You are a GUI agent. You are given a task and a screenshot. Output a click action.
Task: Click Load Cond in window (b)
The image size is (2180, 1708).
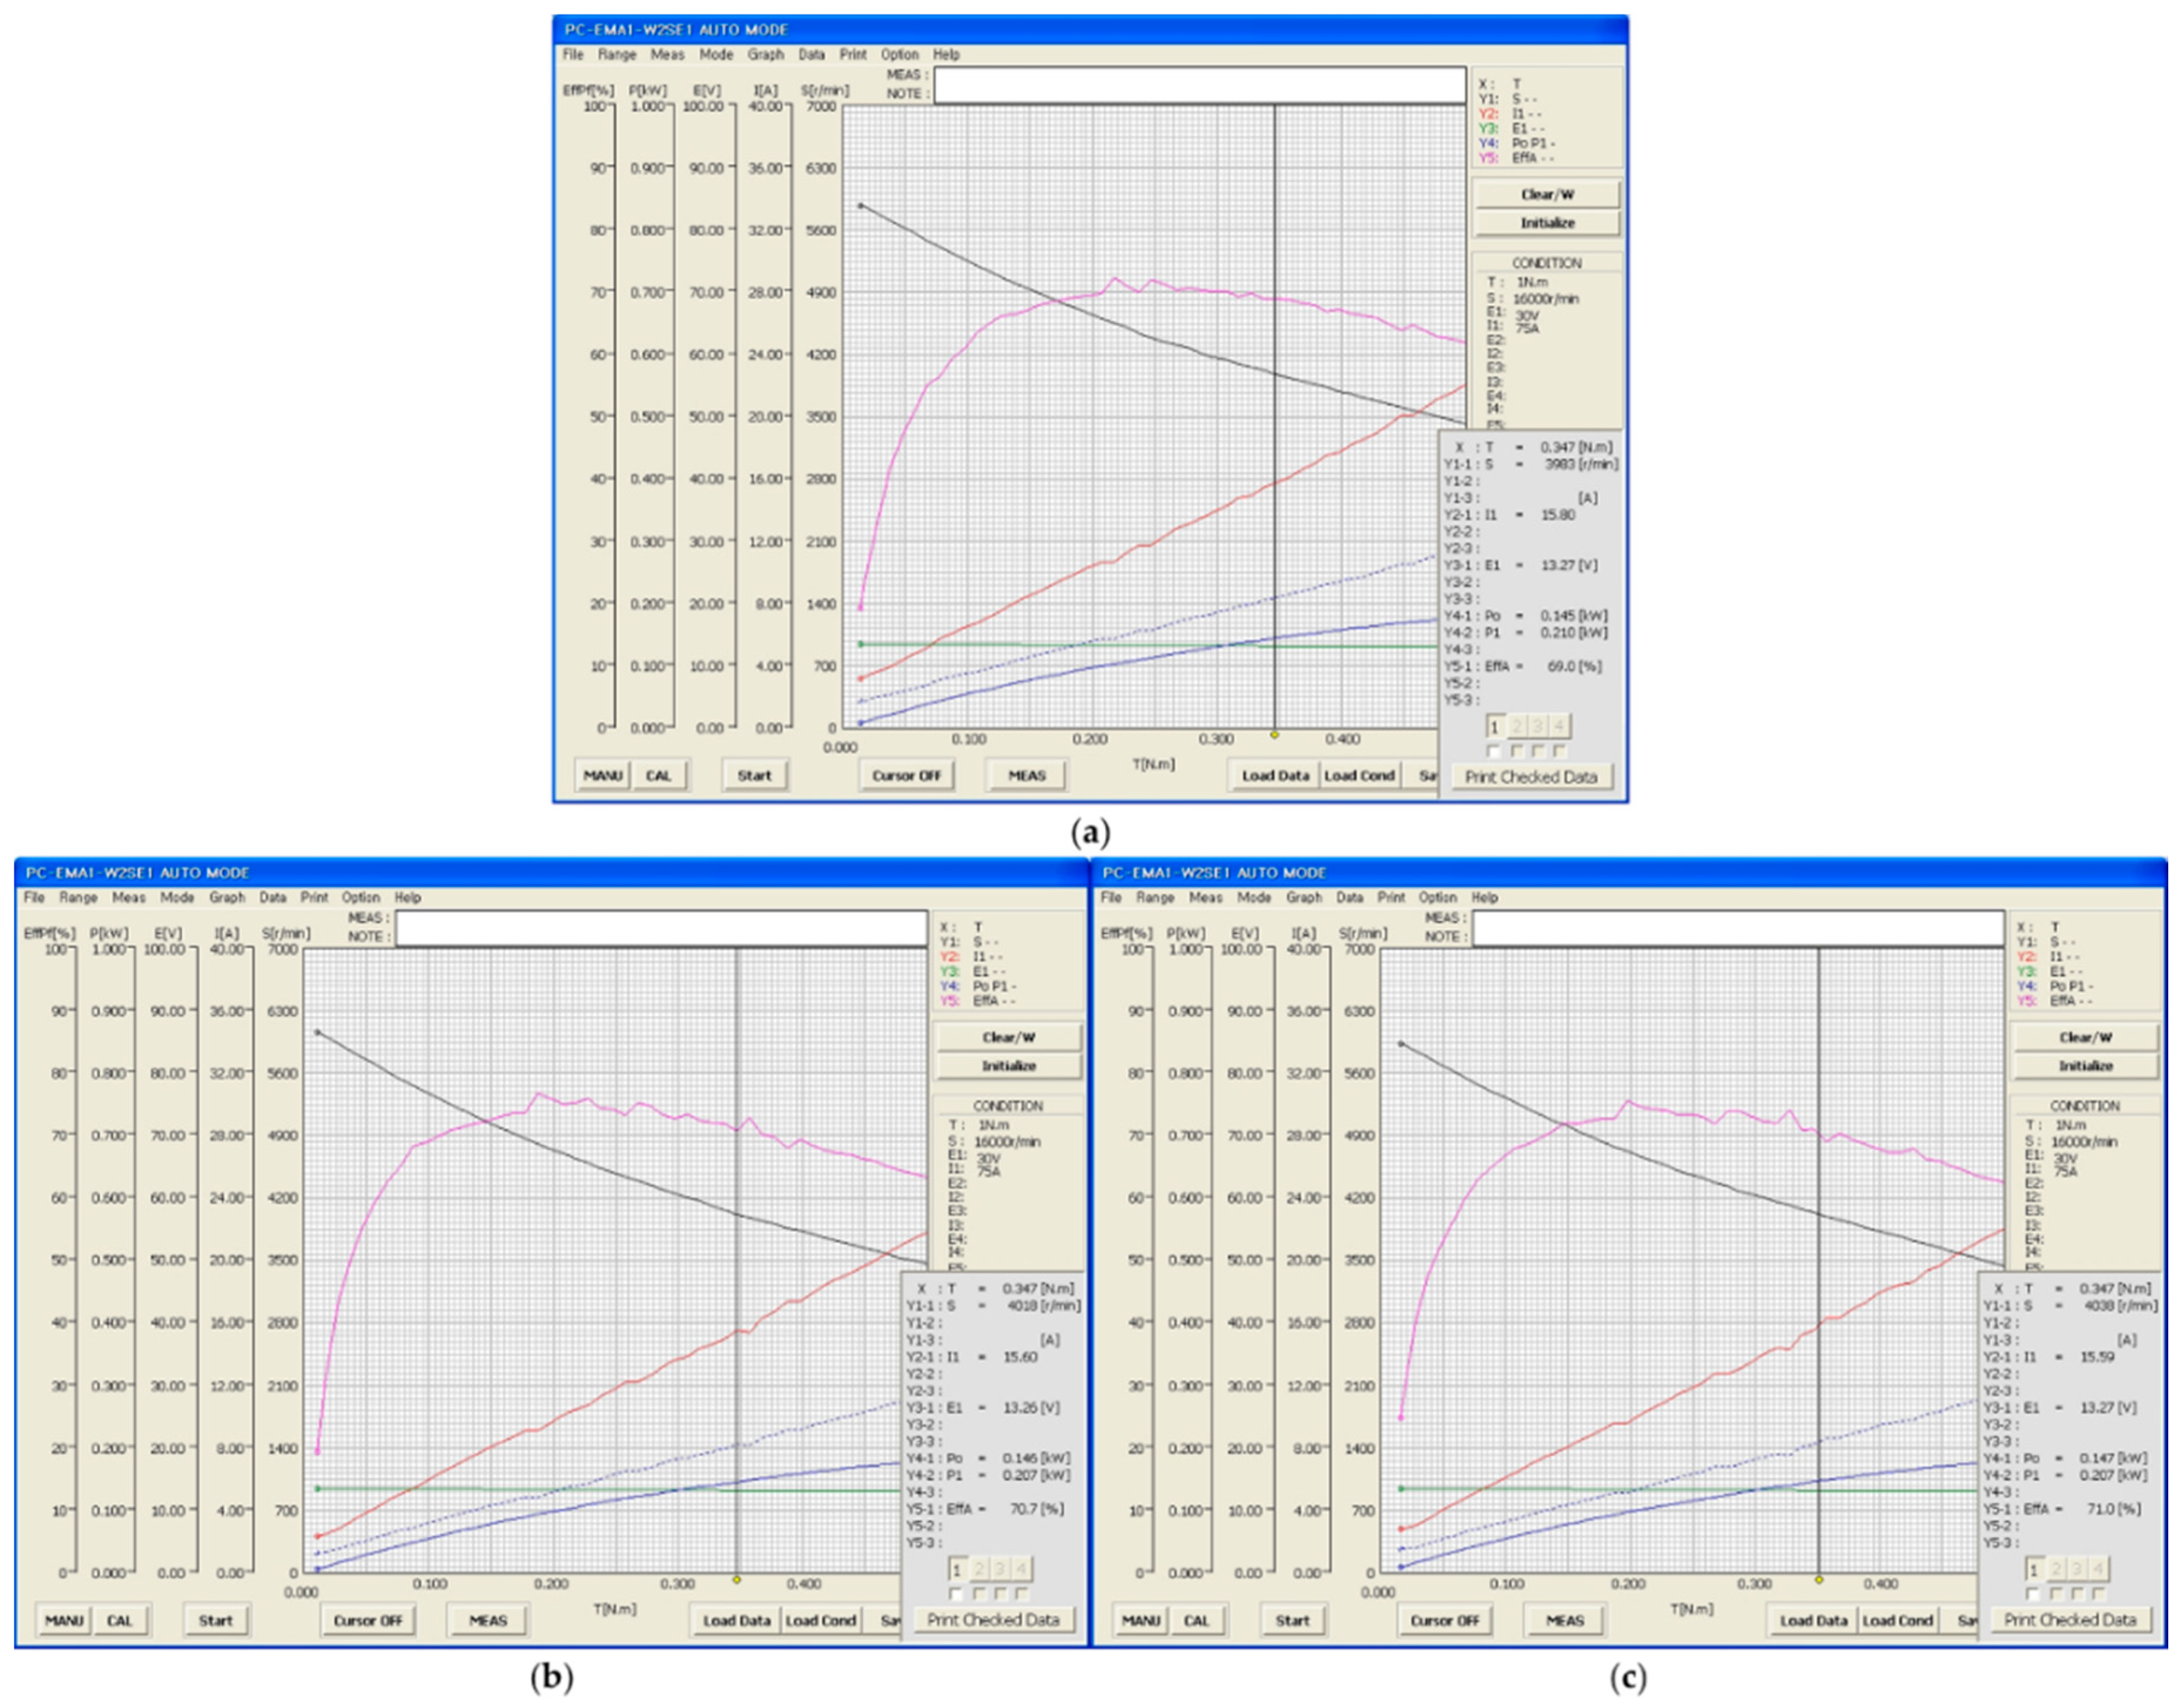(x=820, y=1620)
